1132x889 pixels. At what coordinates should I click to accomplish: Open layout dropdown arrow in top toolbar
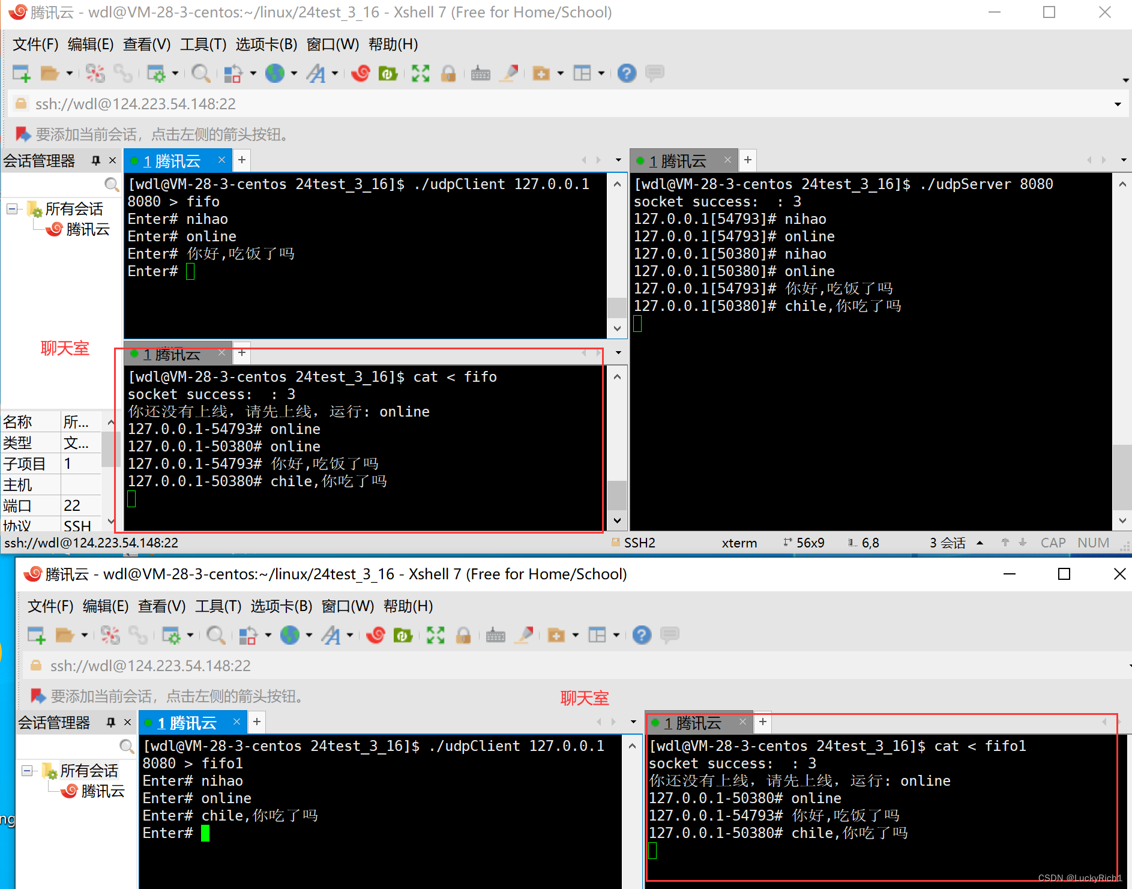click(601, 73)
